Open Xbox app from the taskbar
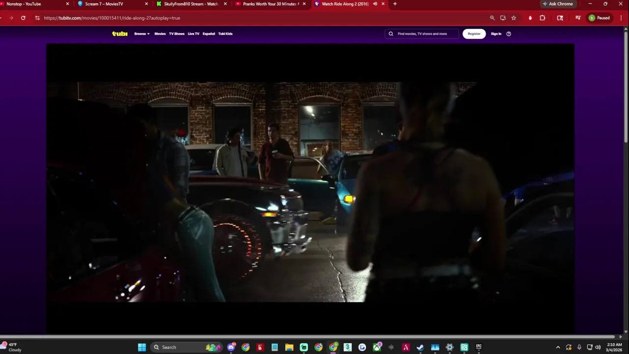The image size is (629, 354). (x=377, y=347)
